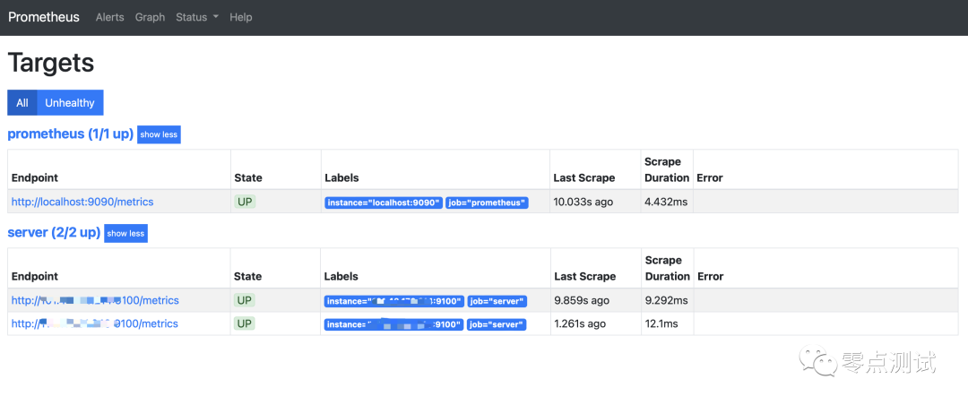Click instance label in the 1.261s ago row

coord(393,324)
